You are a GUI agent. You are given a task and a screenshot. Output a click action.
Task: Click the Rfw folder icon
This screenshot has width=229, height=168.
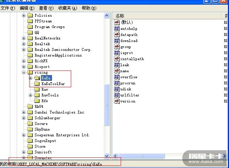point(37,101)
